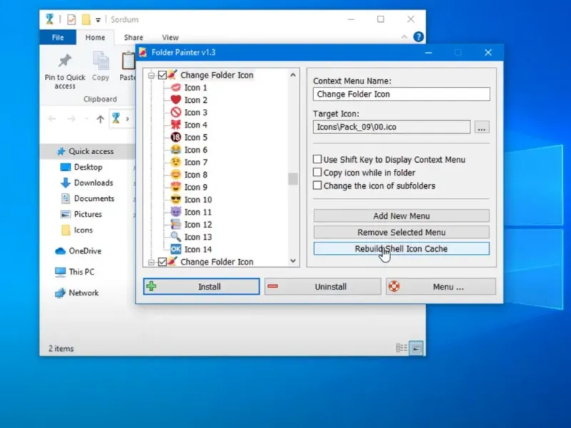Pick the smiling emoji icon for Icon 8
Image resolution: width=571 pixels, height=428 pixels.
click(x=176, y=174)
